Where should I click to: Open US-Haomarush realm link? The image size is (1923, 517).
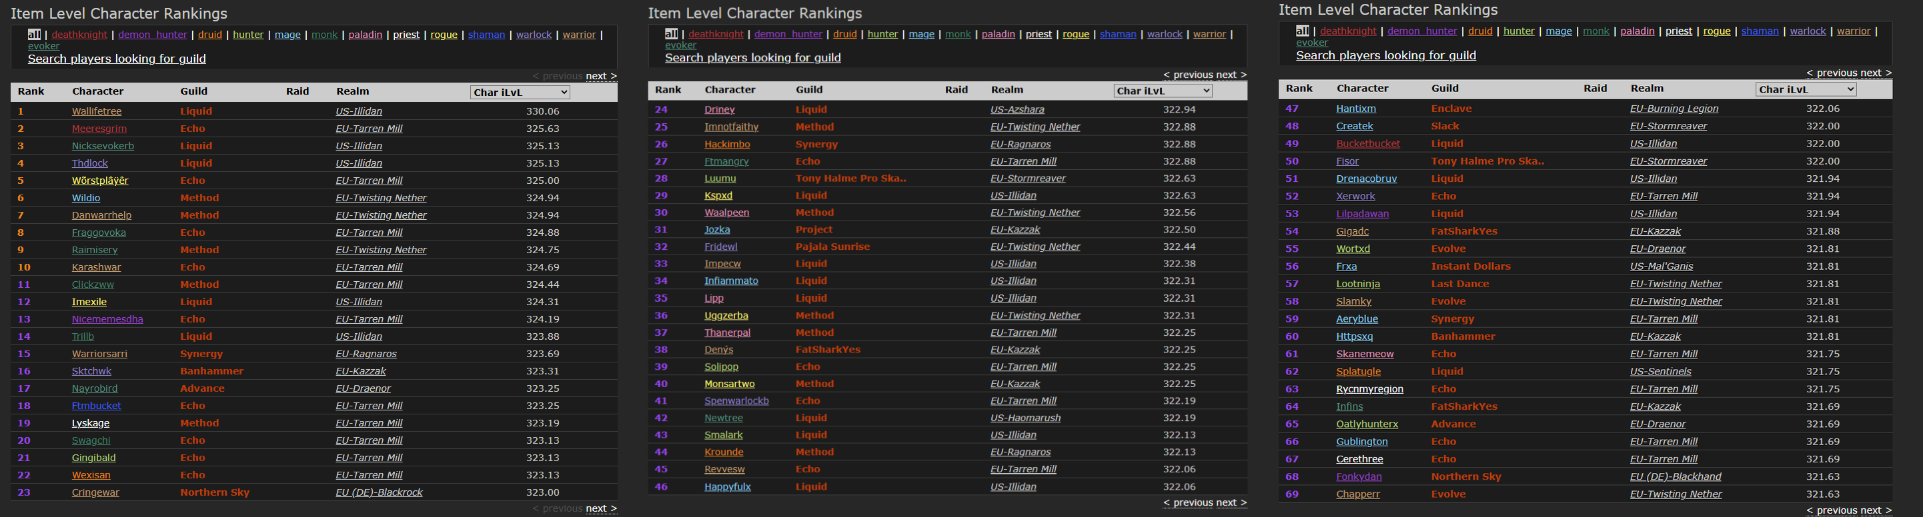(x=1026, y=418)
